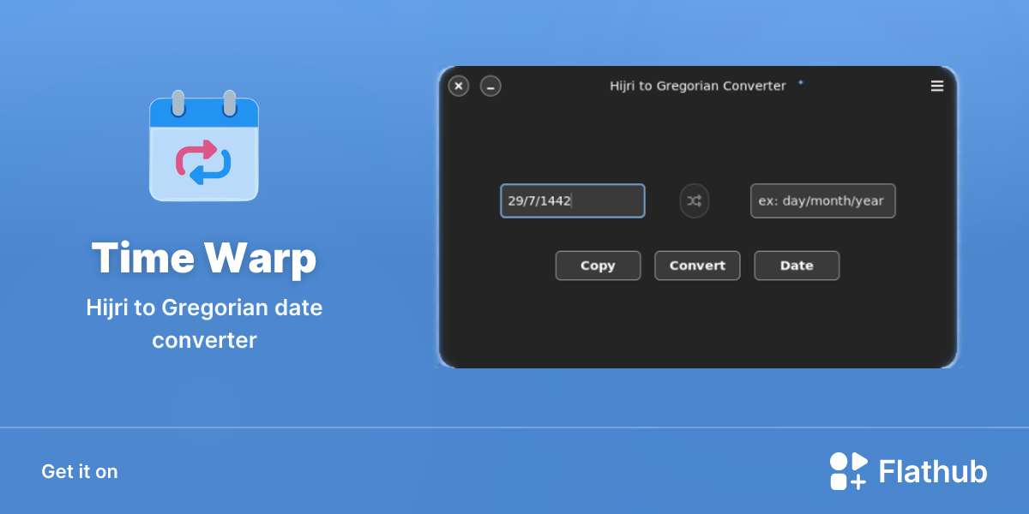Open the hamburger menu in the header bar
Screen dimensions: 1029x514
pos(937,86)
